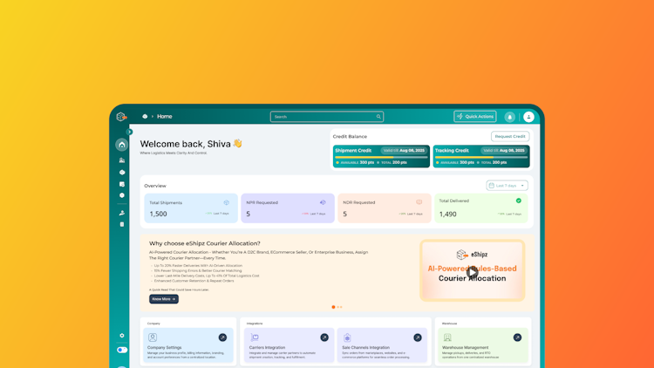
Task: Open the package box sidebar icon
Action: 122,173
